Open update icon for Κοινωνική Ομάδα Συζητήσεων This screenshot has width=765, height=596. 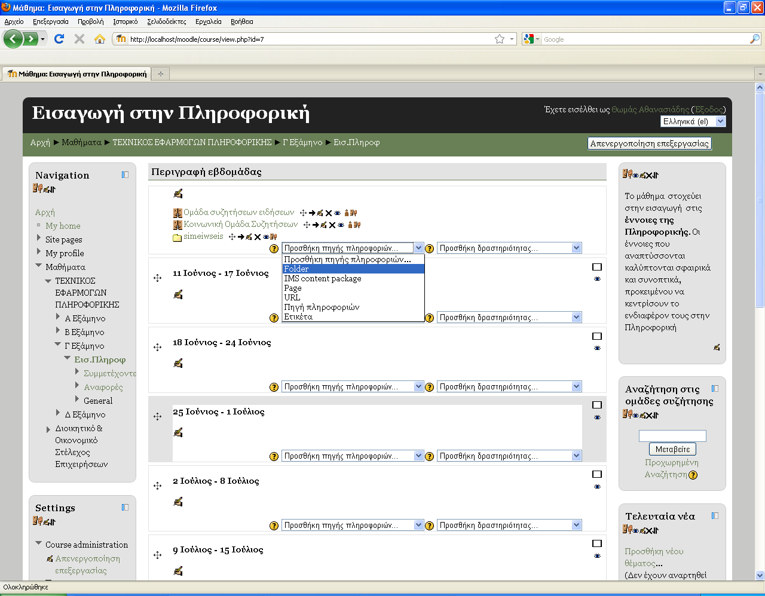tap(323, 225)
